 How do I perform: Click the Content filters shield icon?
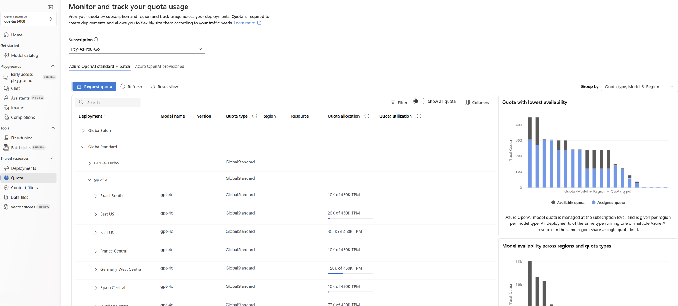[6, 188]
